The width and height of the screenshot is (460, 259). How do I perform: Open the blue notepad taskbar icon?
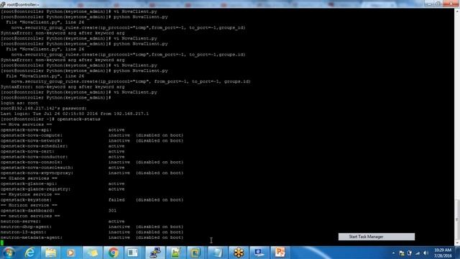217,253
